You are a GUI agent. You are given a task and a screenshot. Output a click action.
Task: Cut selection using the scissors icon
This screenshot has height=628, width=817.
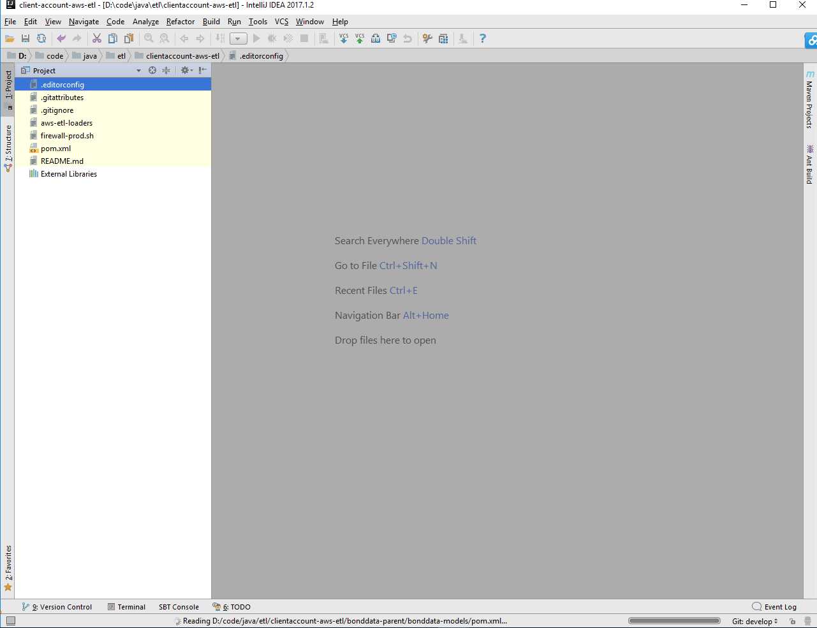point(97,39)
